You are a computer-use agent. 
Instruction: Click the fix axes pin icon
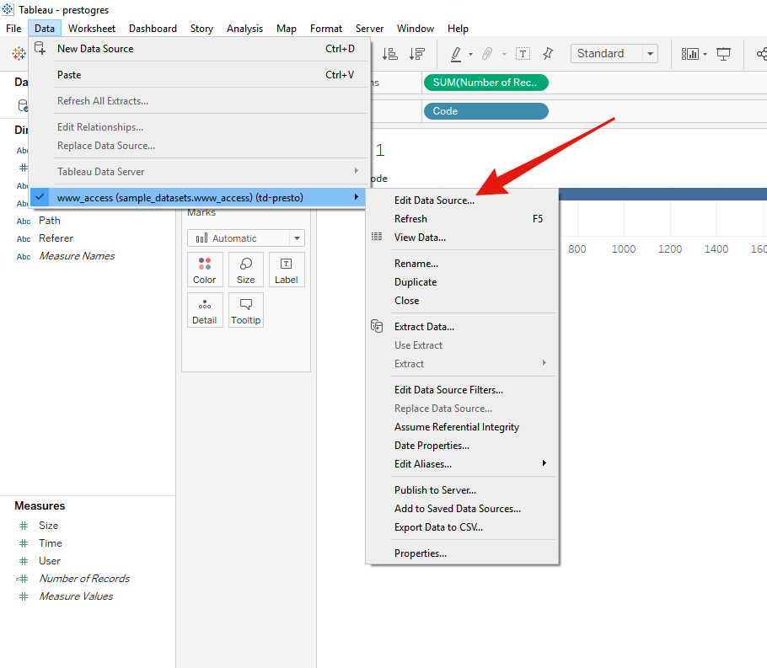(548, 53)
